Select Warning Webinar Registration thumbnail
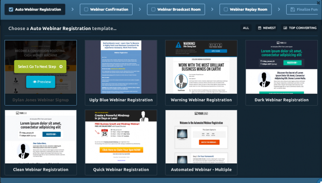 (x=201, y=67)
